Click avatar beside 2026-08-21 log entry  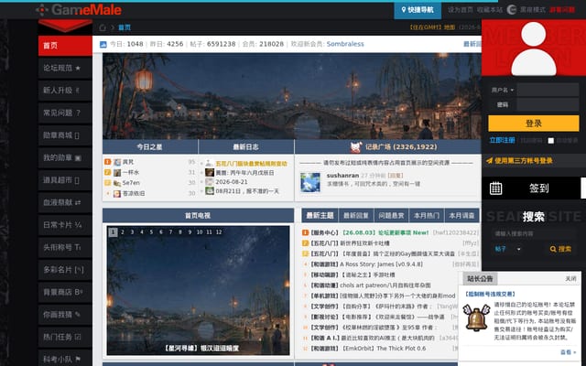pyautogui.click(x=210, y=182)
